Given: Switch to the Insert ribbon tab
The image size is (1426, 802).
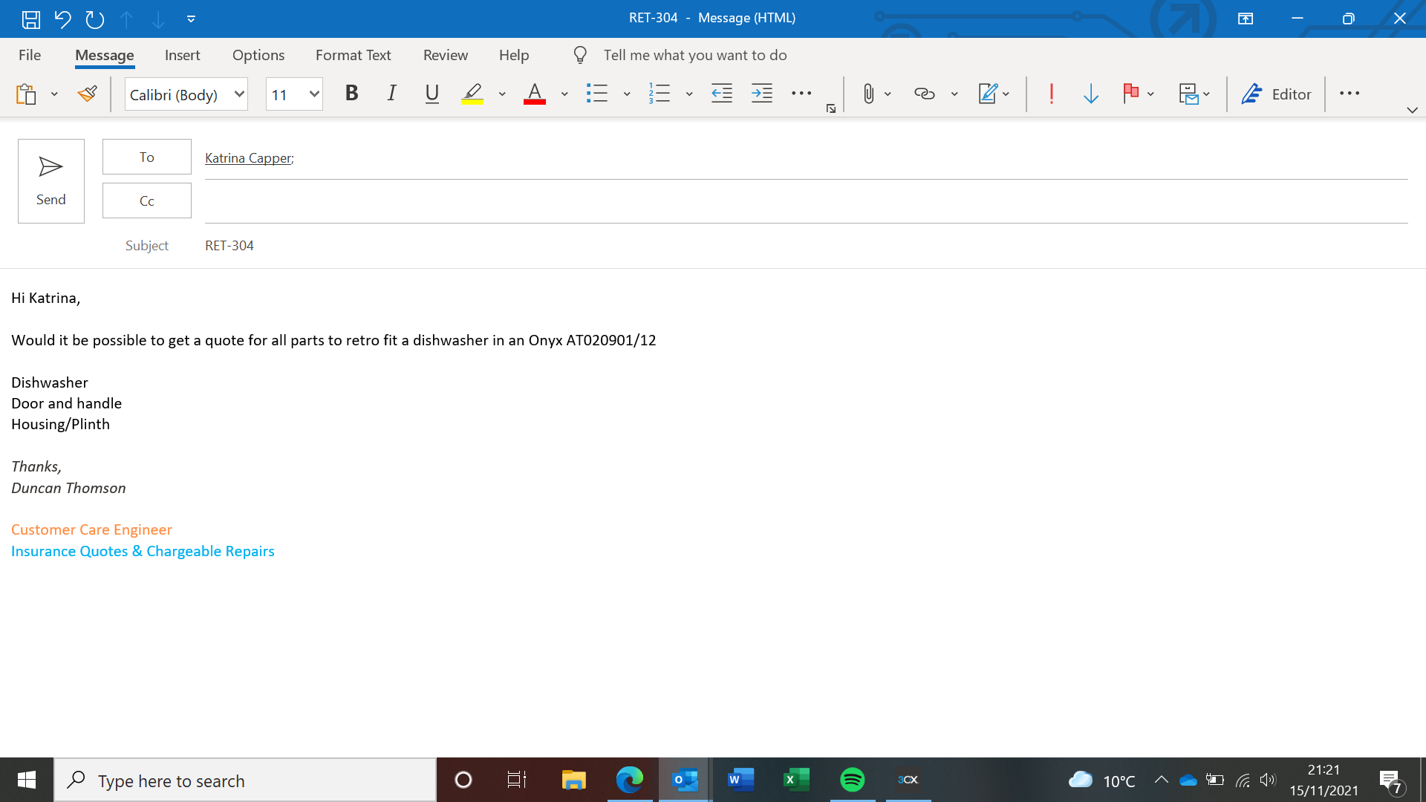Looking at the screenshot, I should click(182, 55).
